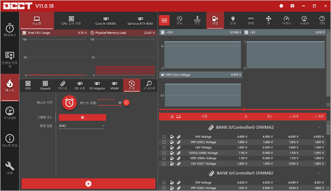Screen dimensions: 331x191
Task: Click the test duration field showing 30
Action: tap(110, 103)
